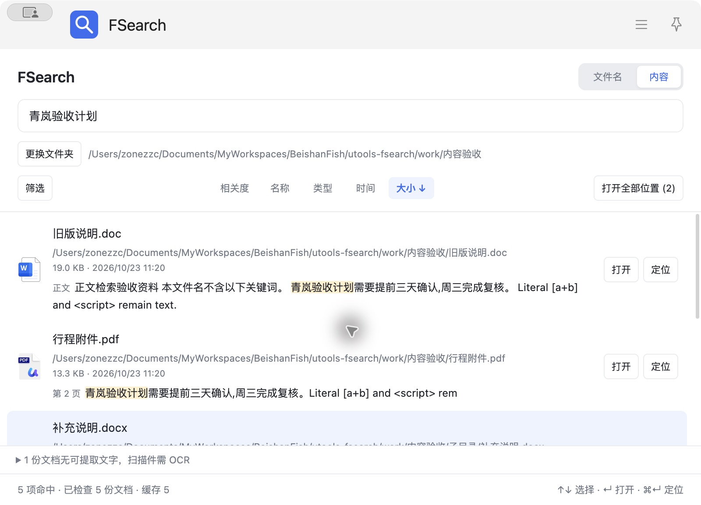Screen dimensions: 701x505
Task: Locate 旧版说明.doc with 定位 button
Action: pyautogui.click(x=661, y=270)
